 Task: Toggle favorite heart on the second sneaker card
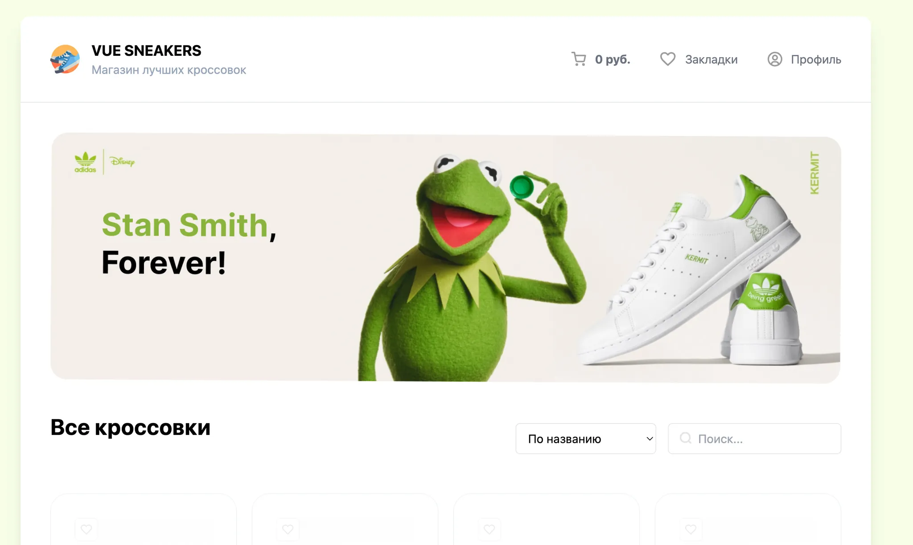(288, 529)
